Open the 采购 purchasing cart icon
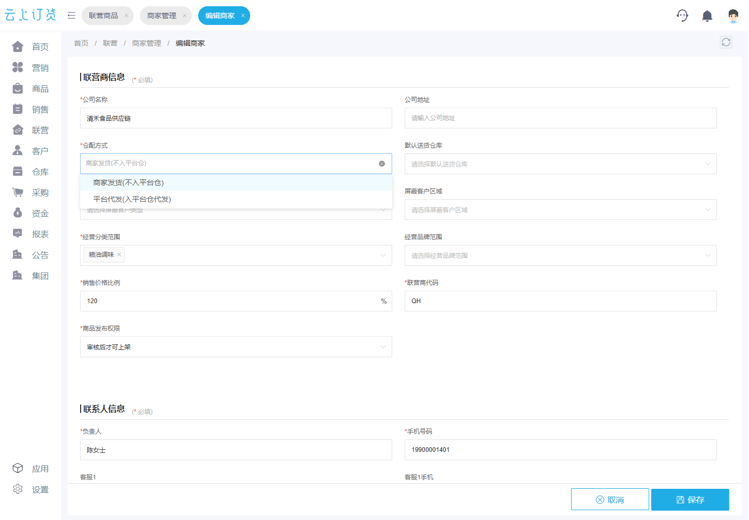 click(18, 192)
